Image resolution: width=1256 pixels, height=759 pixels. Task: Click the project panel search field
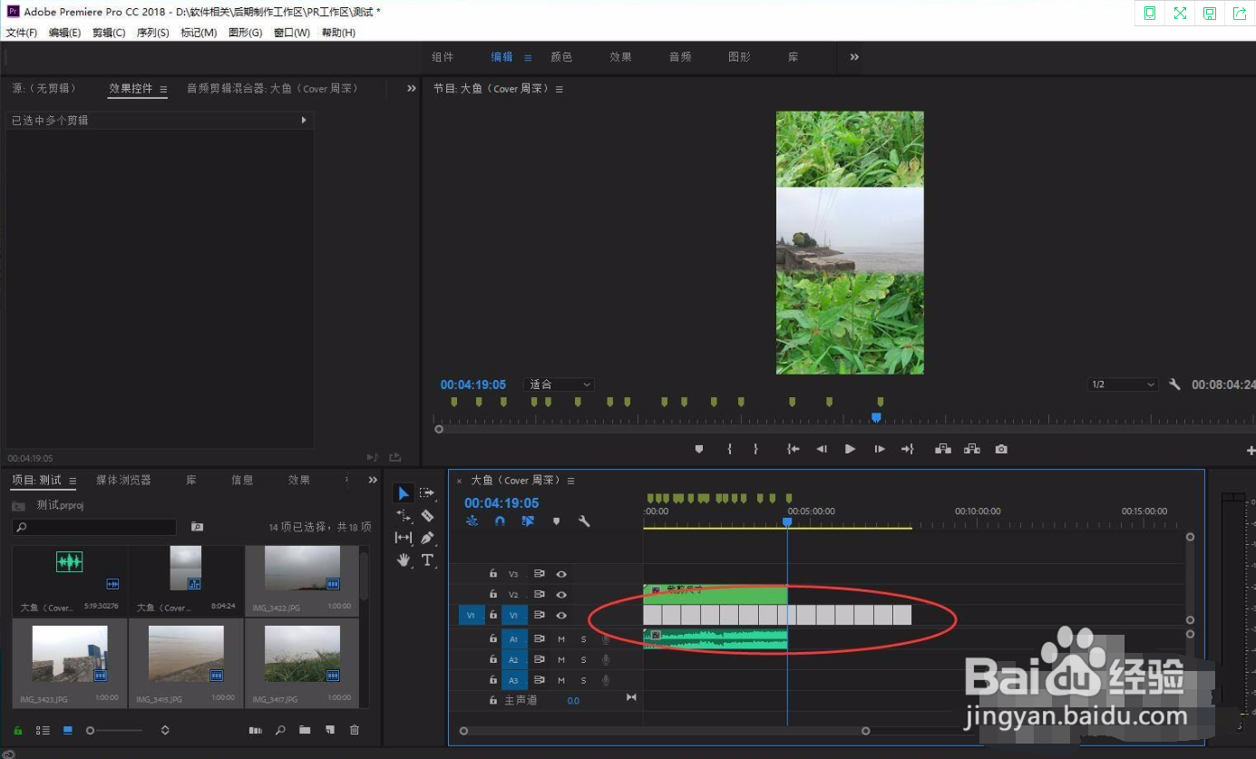tap(94, 527)
